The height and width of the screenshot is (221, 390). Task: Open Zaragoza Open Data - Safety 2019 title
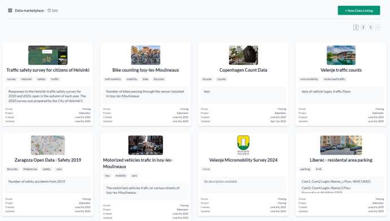pyautogui.click(x=48, y=160)
